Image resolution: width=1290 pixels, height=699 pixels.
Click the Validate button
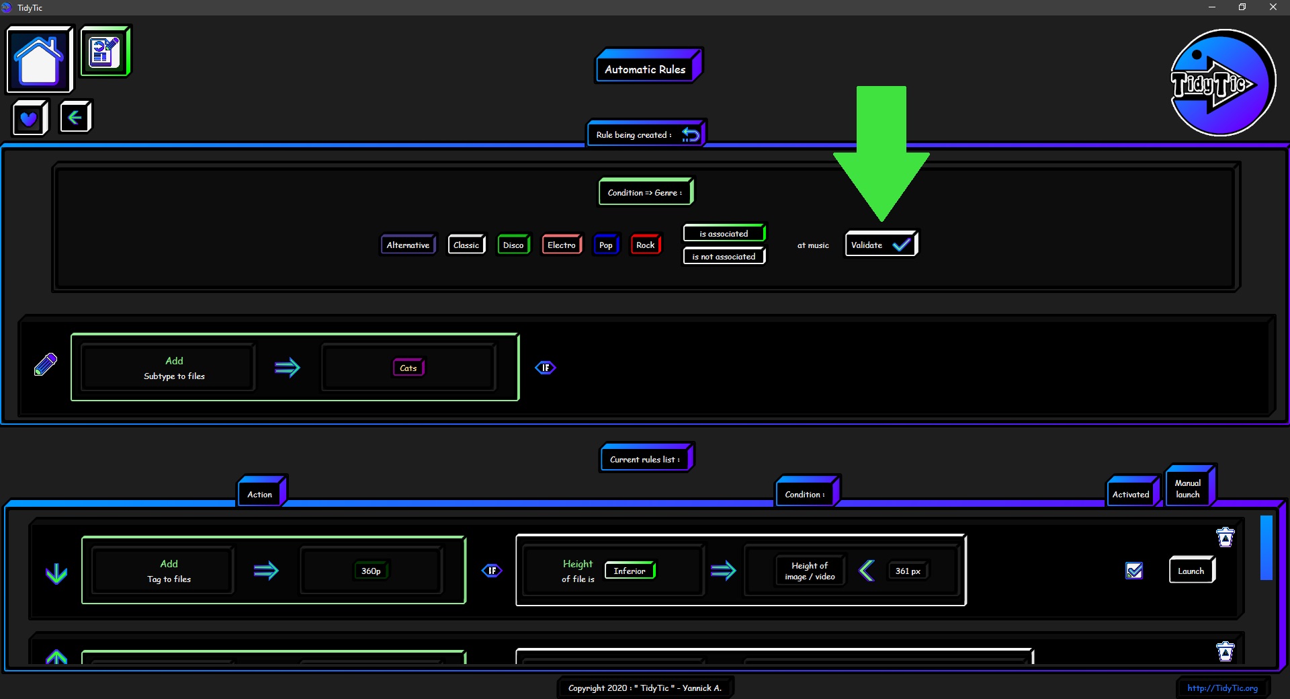click(881, 245)
